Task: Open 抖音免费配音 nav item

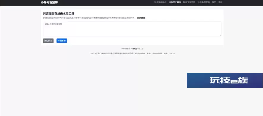Action: [204, 2]
